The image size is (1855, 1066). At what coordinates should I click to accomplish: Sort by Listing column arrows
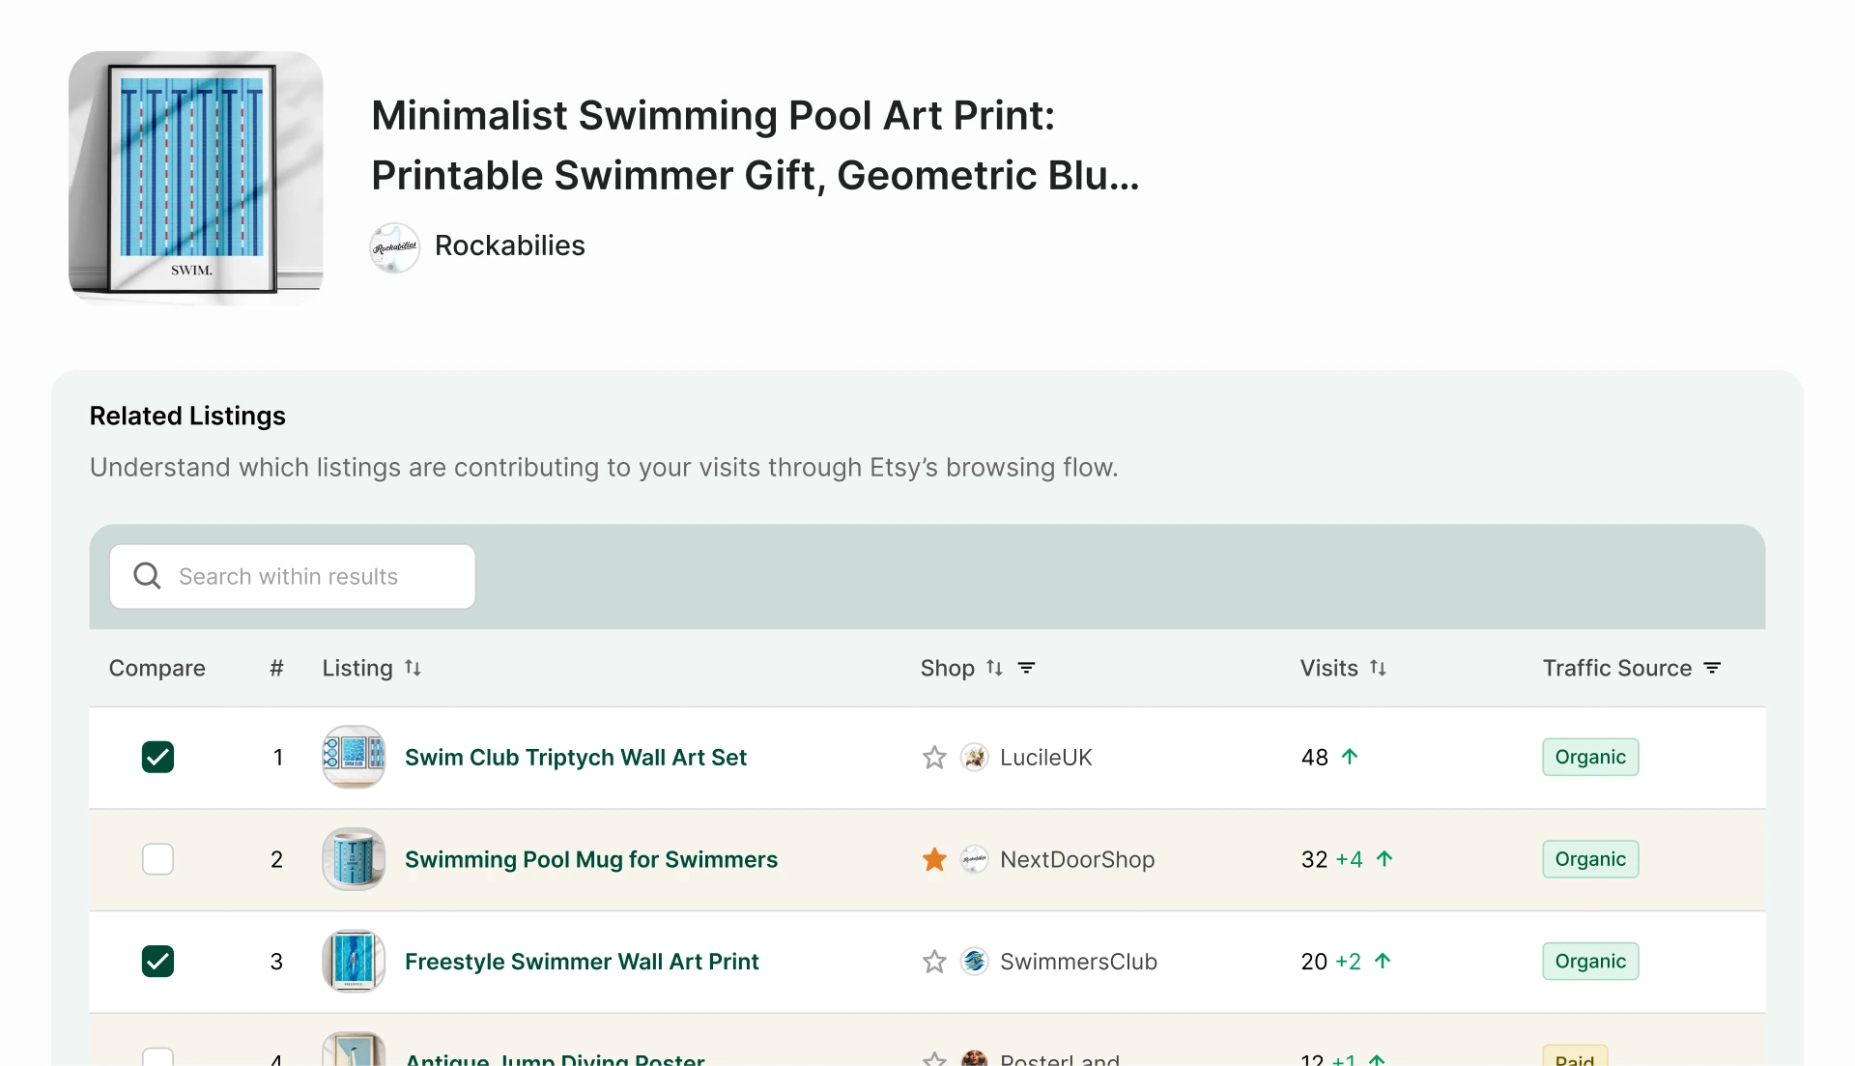(x=413, y=668)
